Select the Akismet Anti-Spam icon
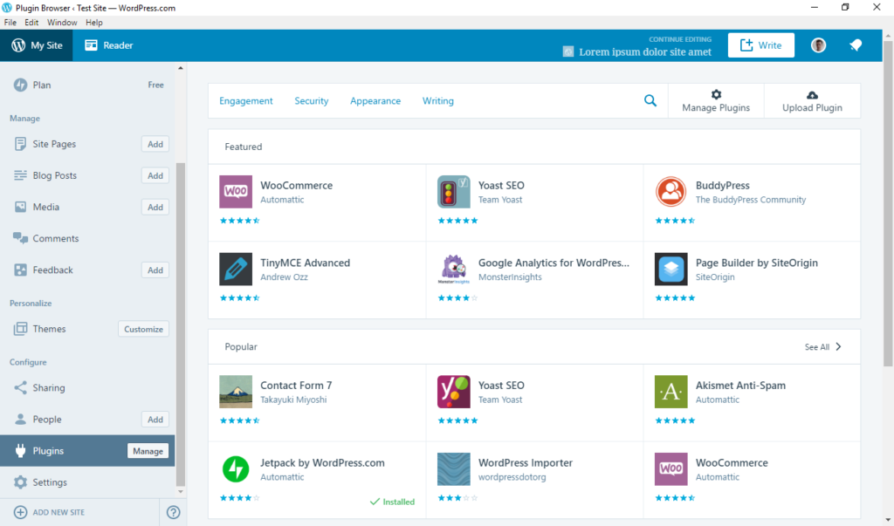 [x=670, y=392]
